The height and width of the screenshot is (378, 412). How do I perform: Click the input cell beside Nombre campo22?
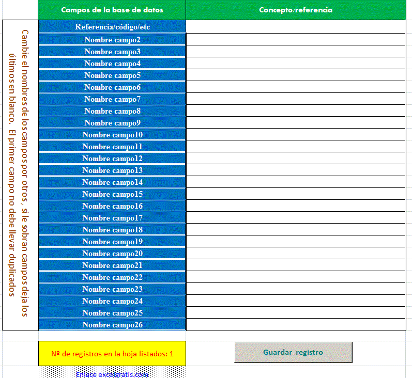point(296,277)
